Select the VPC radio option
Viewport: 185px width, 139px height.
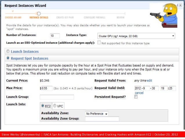coord(55,106)
